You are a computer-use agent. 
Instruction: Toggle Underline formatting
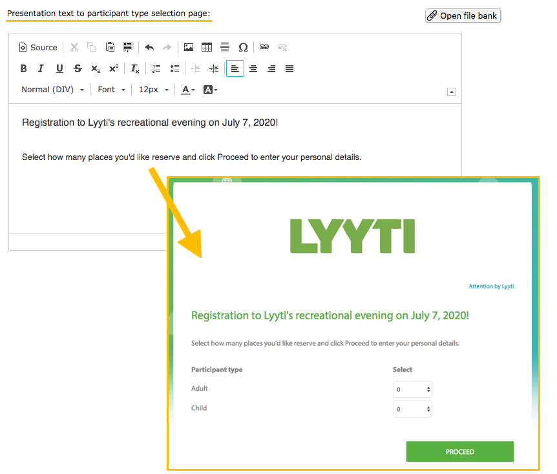click(x=59, y=68)
